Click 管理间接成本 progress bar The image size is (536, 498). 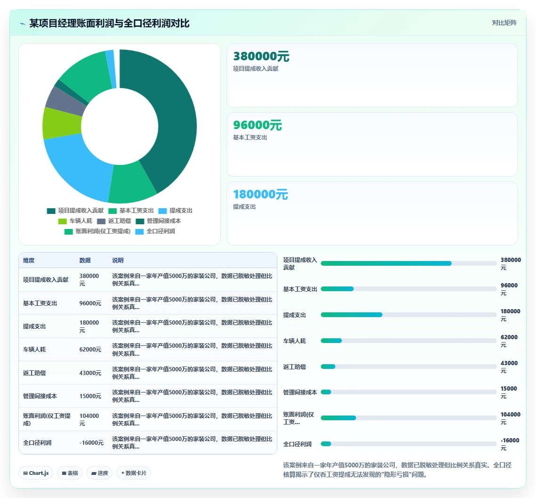pyautogui.click(x=408, y=392)
